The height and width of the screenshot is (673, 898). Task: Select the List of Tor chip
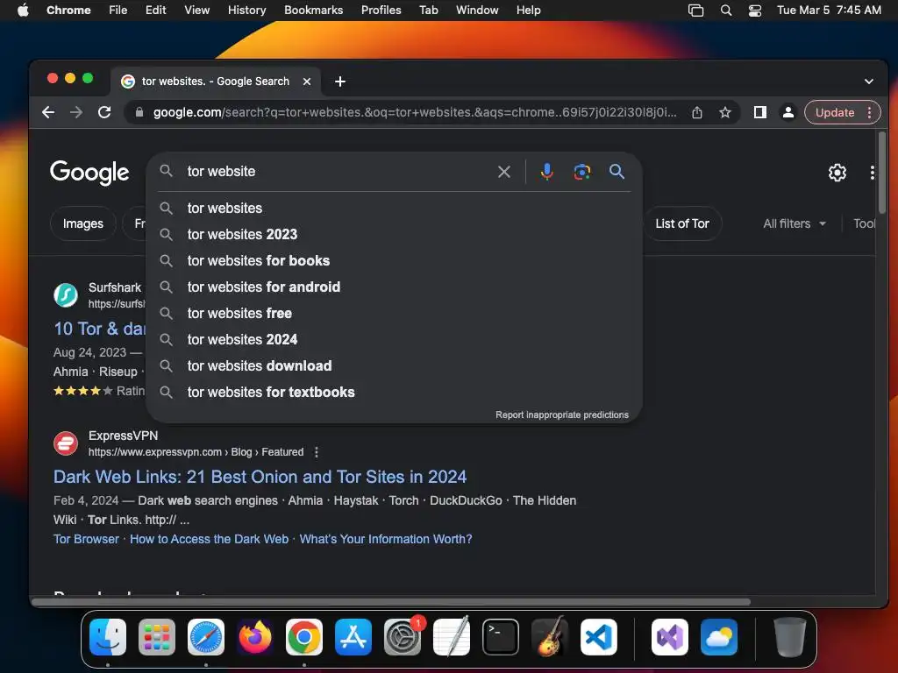point(682,223)
